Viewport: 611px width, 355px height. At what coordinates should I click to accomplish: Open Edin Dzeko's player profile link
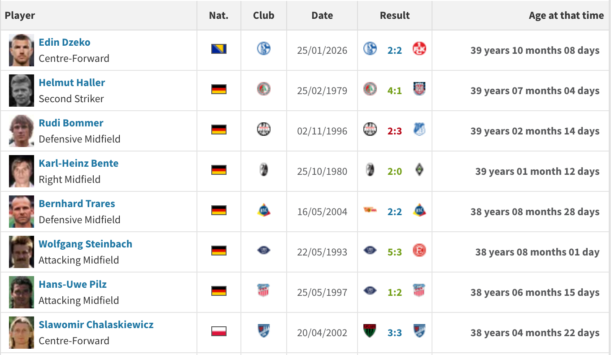(65, 42)
